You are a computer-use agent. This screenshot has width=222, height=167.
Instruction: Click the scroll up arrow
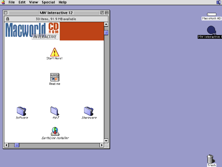(x=106, y=24)
